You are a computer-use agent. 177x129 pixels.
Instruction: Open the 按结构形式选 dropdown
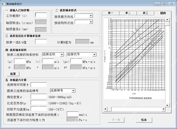pyautogui.click(x=91, y=22)
